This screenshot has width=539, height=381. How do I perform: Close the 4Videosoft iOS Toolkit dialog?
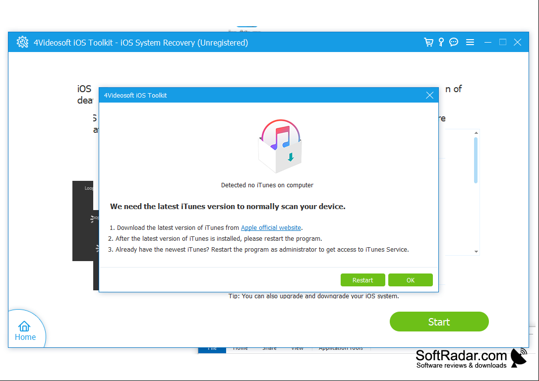tap(430, 95)
